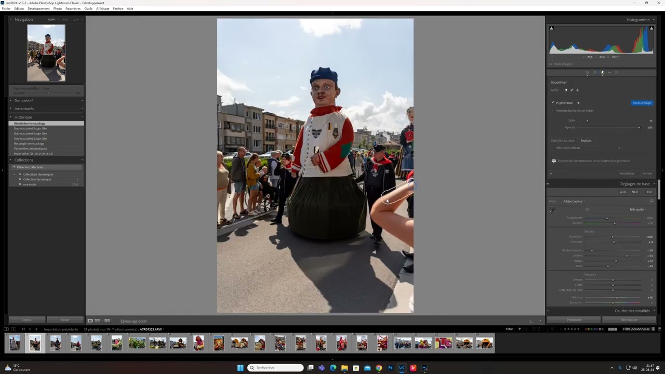Go forward with filmstrip right arrow

point(36,329)
